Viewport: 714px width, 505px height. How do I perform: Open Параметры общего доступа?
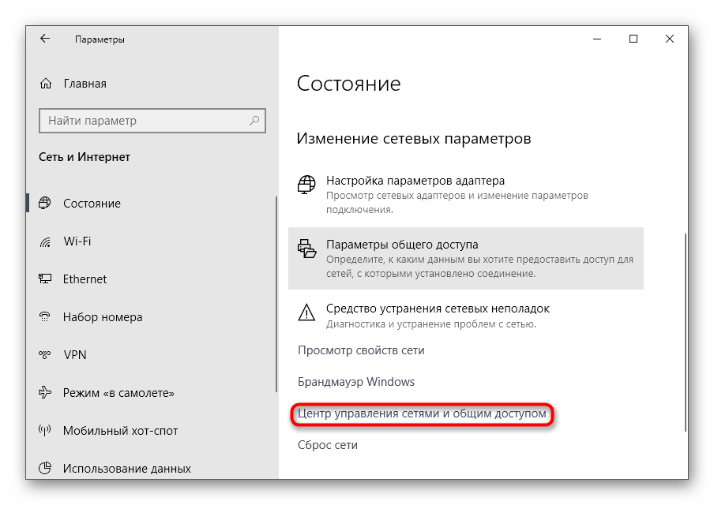point(466,258)
